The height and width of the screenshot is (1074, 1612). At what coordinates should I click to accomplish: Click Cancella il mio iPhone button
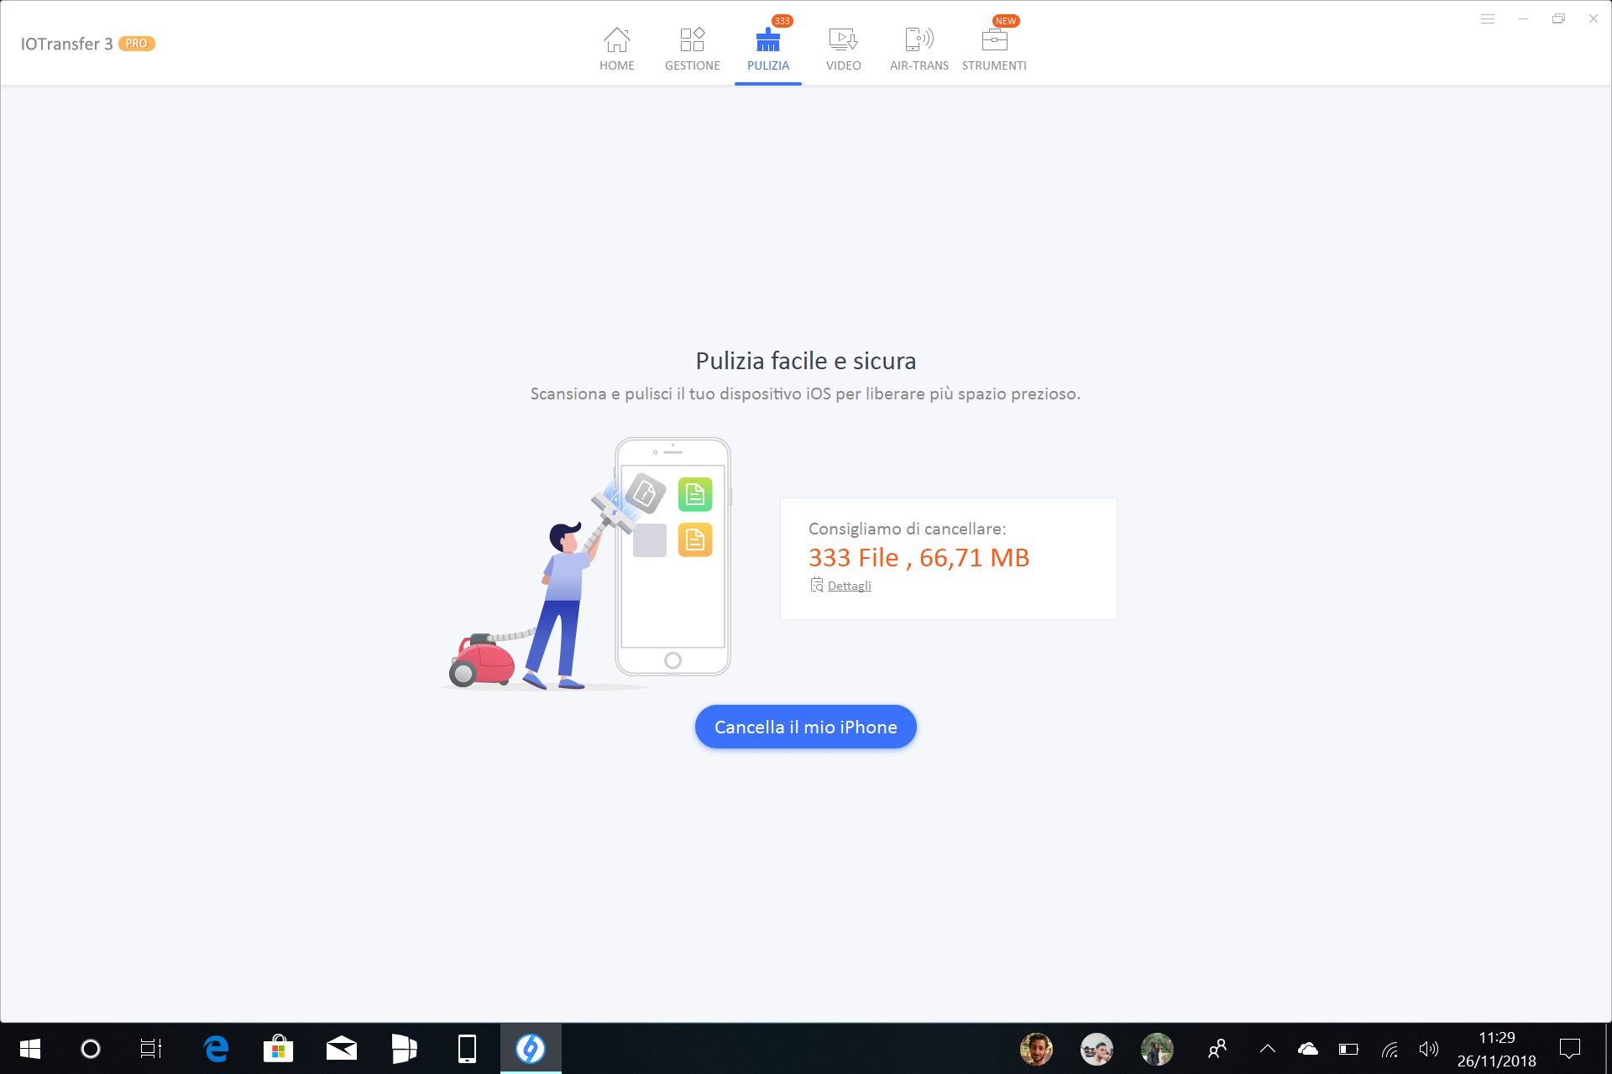[x=806, y=727]
